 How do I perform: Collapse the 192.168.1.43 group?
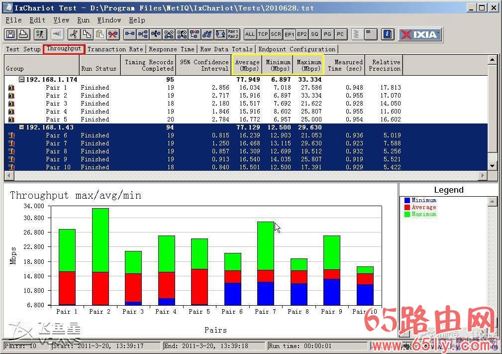pos(21,127)
